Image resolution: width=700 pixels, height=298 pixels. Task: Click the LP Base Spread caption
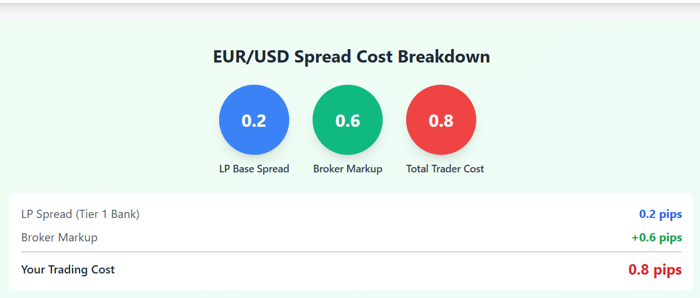(254, 169)
